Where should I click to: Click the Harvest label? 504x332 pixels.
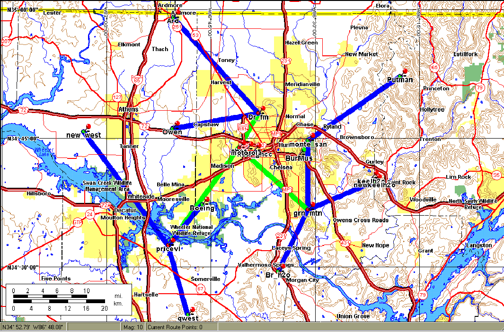[221, 82]
